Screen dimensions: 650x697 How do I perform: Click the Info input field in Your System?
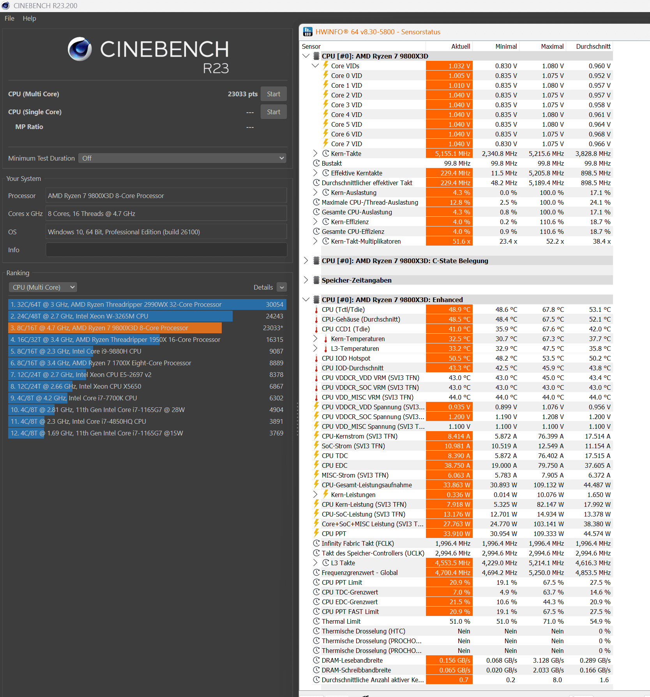point(166,250)
